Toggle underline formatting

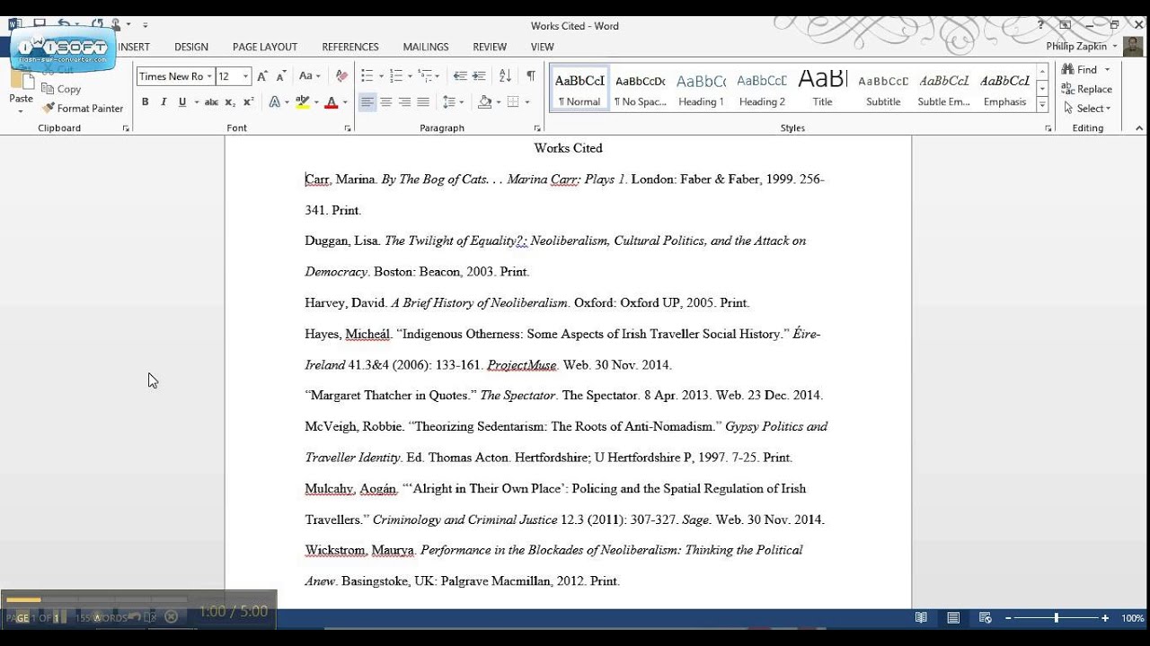(x=182, y=102)
